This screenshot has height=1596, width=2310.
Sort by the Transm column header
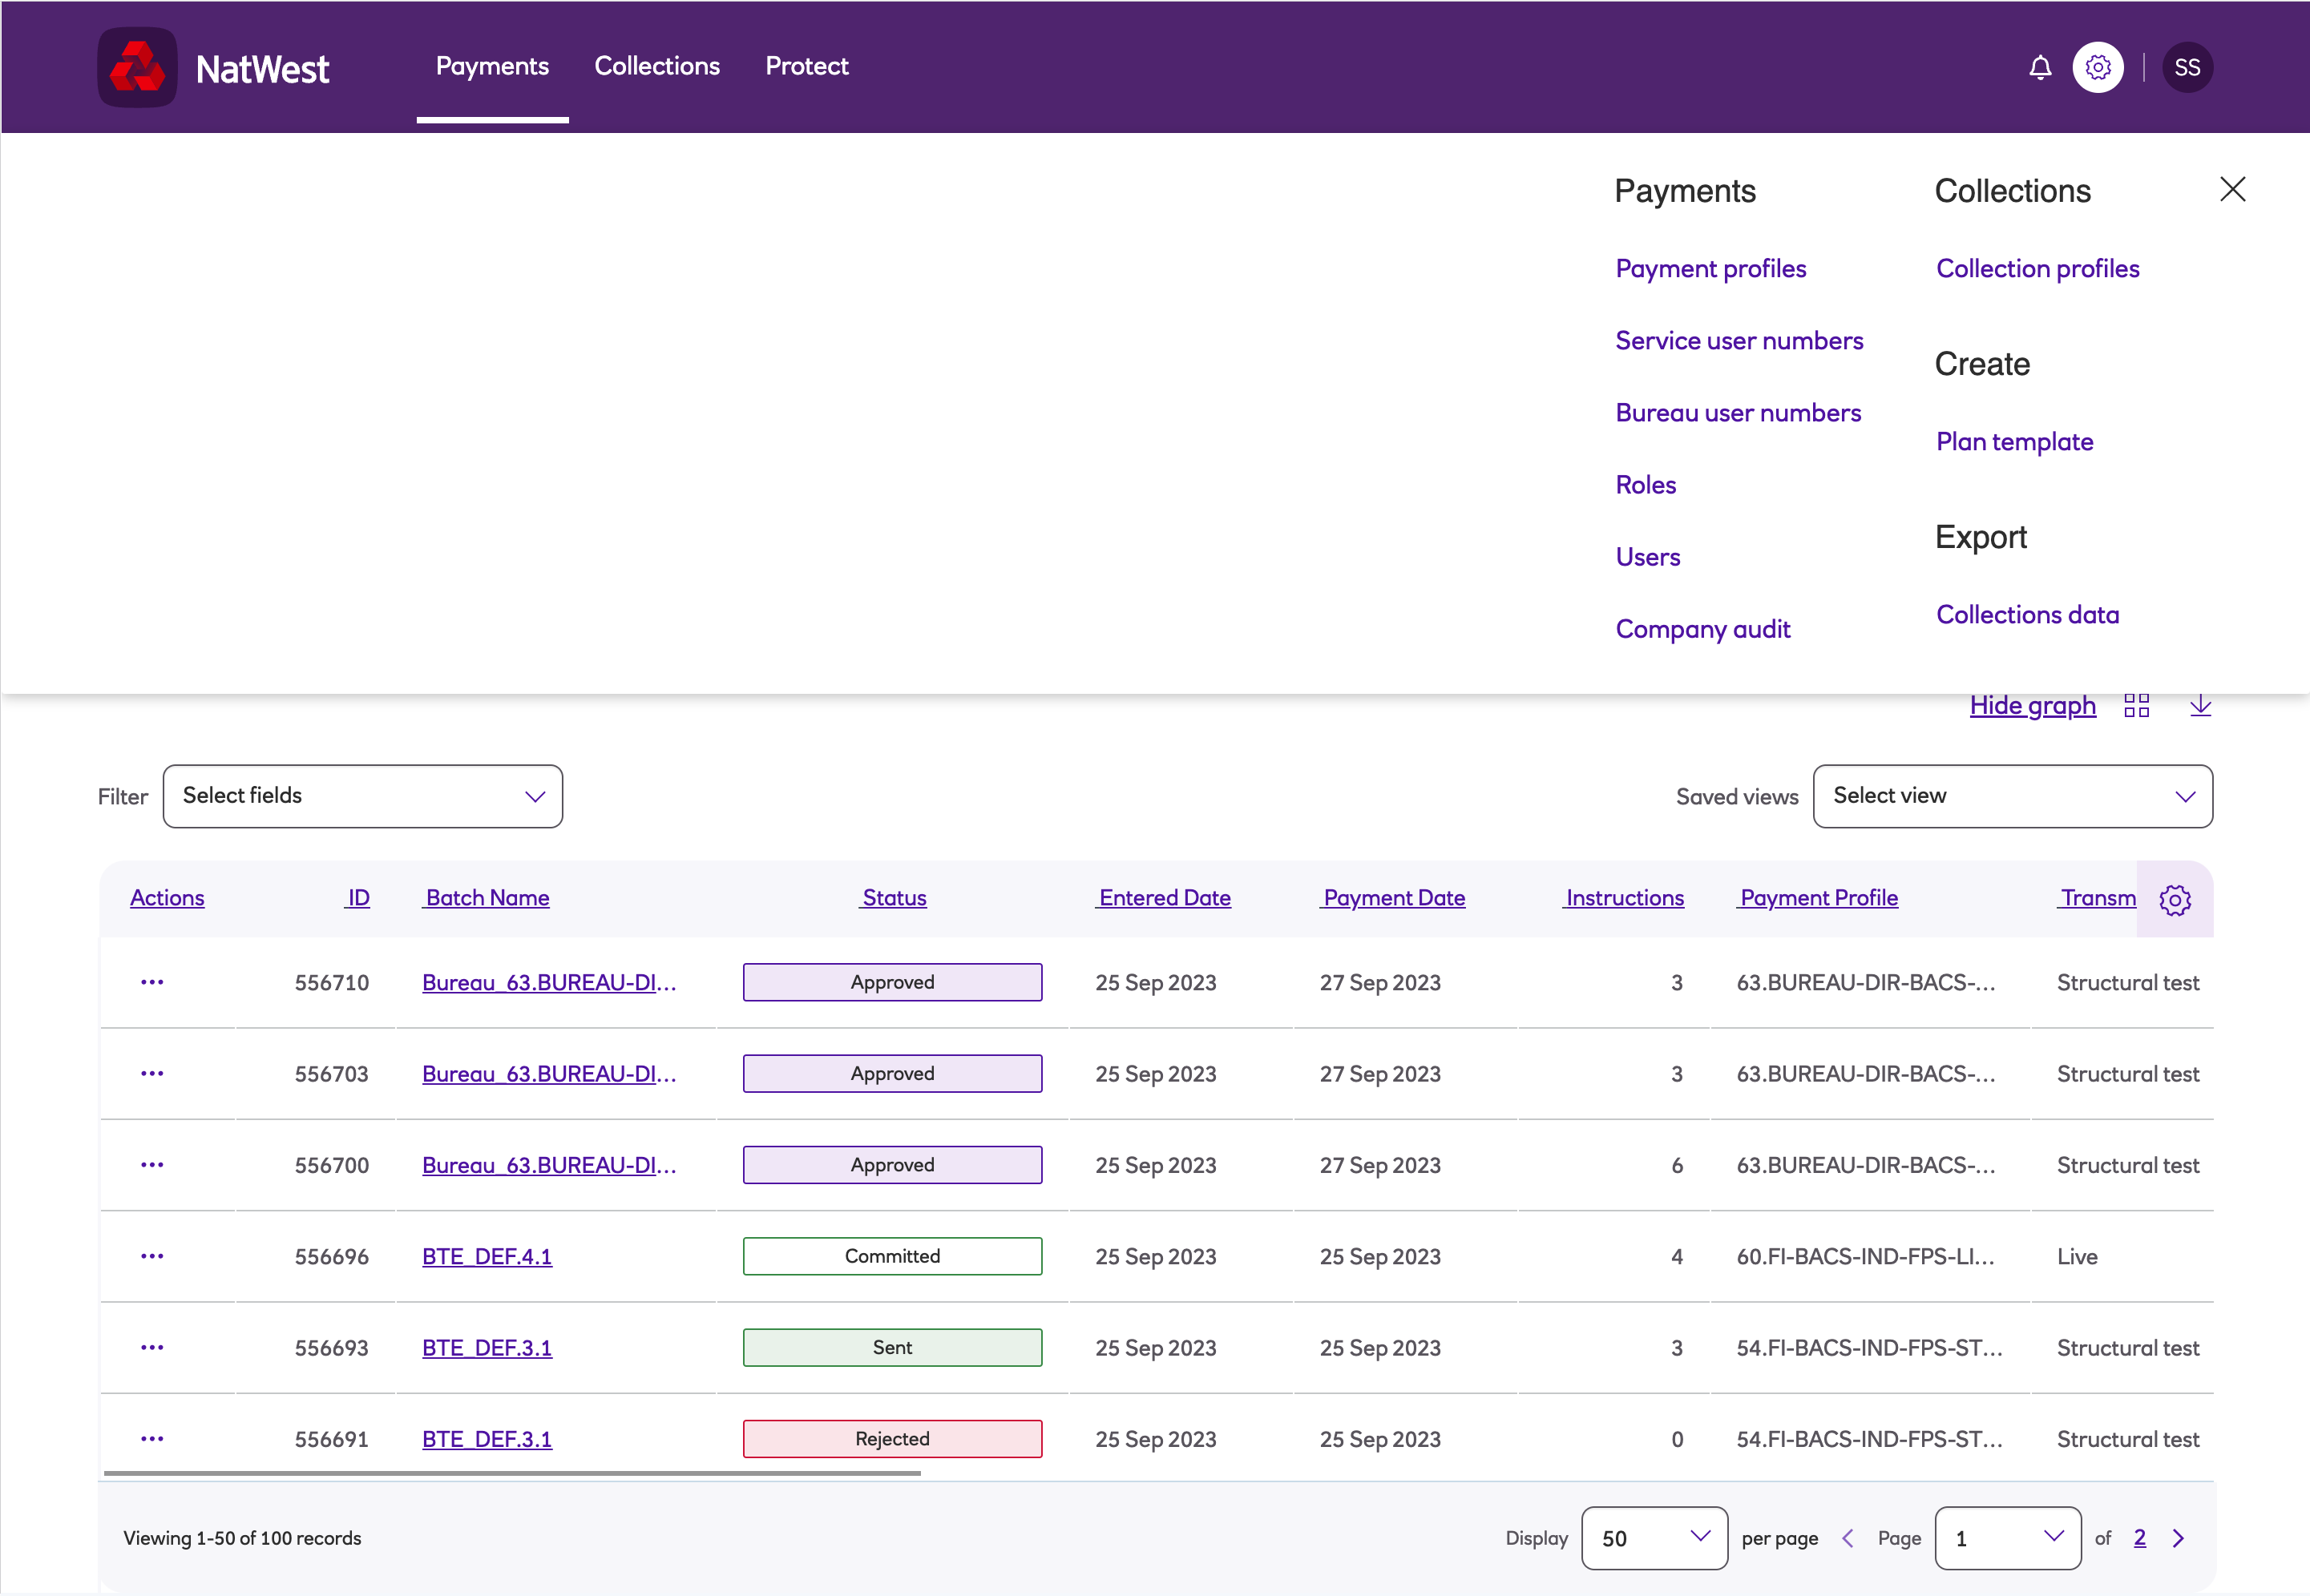[x=2097, y=898]
